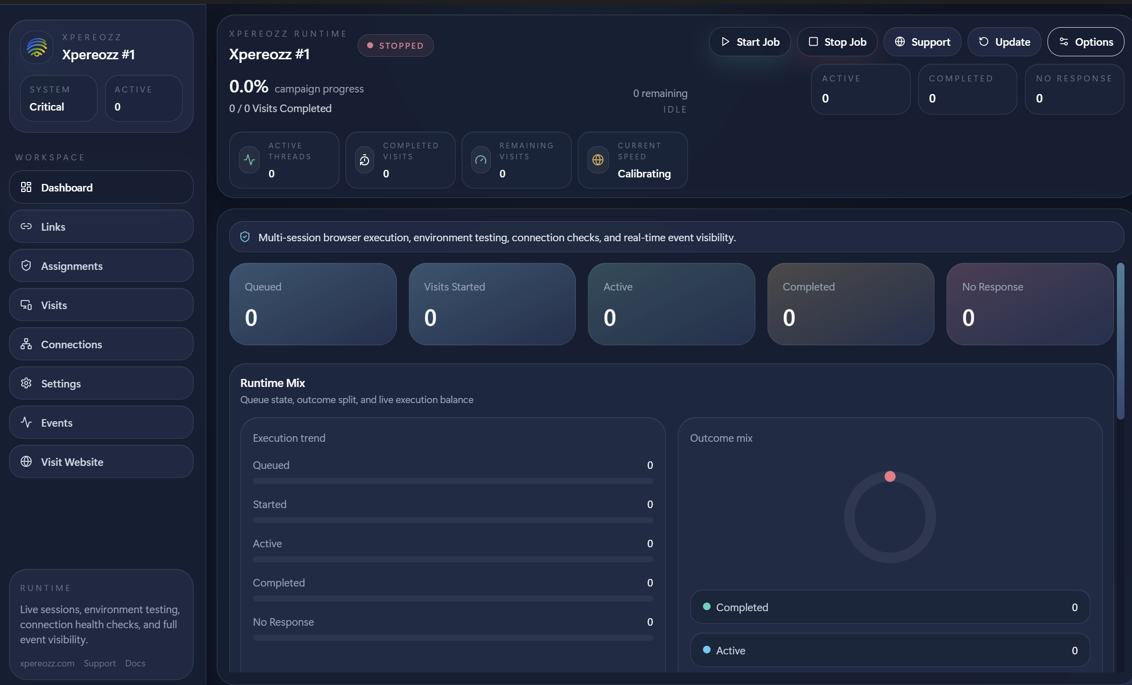Click the STOPPED status badge
This screenshot has height=685, width=1132.
[x=396, y=45]
